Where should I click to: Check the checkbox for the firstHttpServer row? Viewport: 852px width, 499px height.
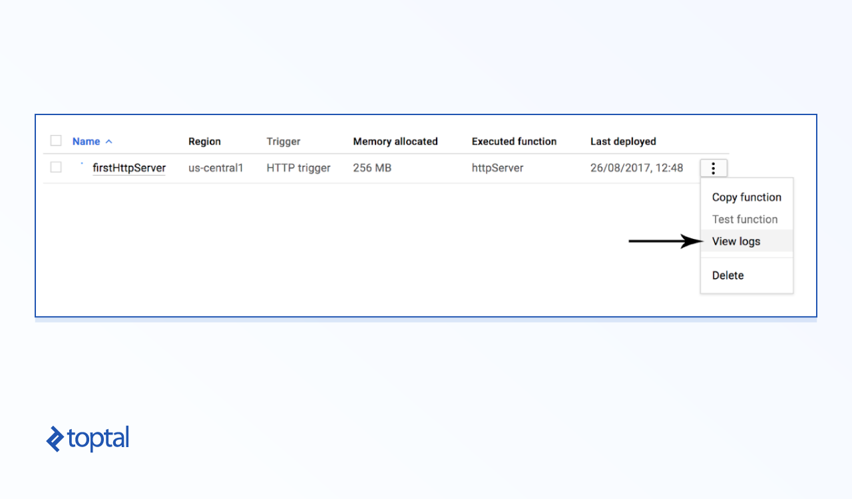(56, 167)
